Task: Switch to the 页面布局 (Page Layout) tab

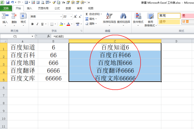Action: click(43, 8)
